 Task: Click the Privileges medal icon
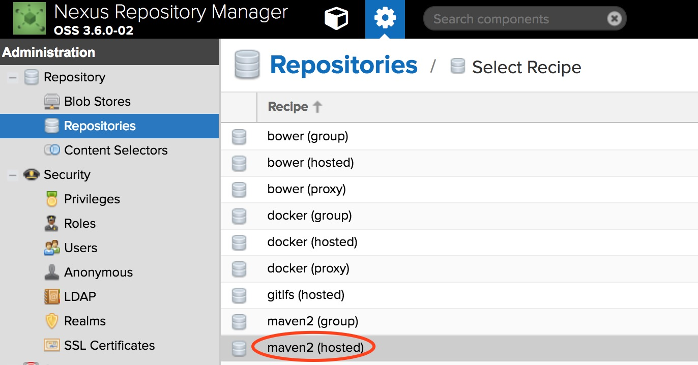[51, 199]
